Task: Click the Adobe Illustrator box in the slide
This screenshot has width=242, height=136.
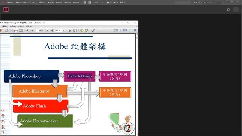Action: [x=40, y=91]
